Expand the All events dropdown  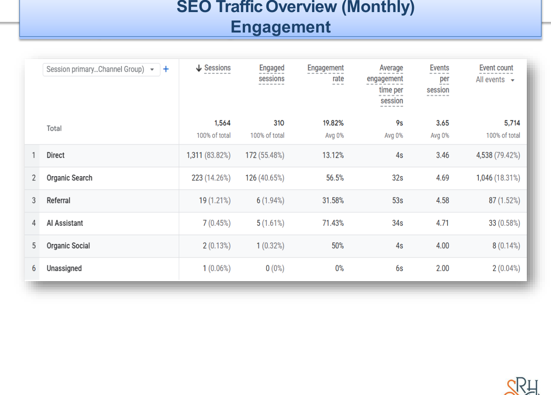coord(495,80)
